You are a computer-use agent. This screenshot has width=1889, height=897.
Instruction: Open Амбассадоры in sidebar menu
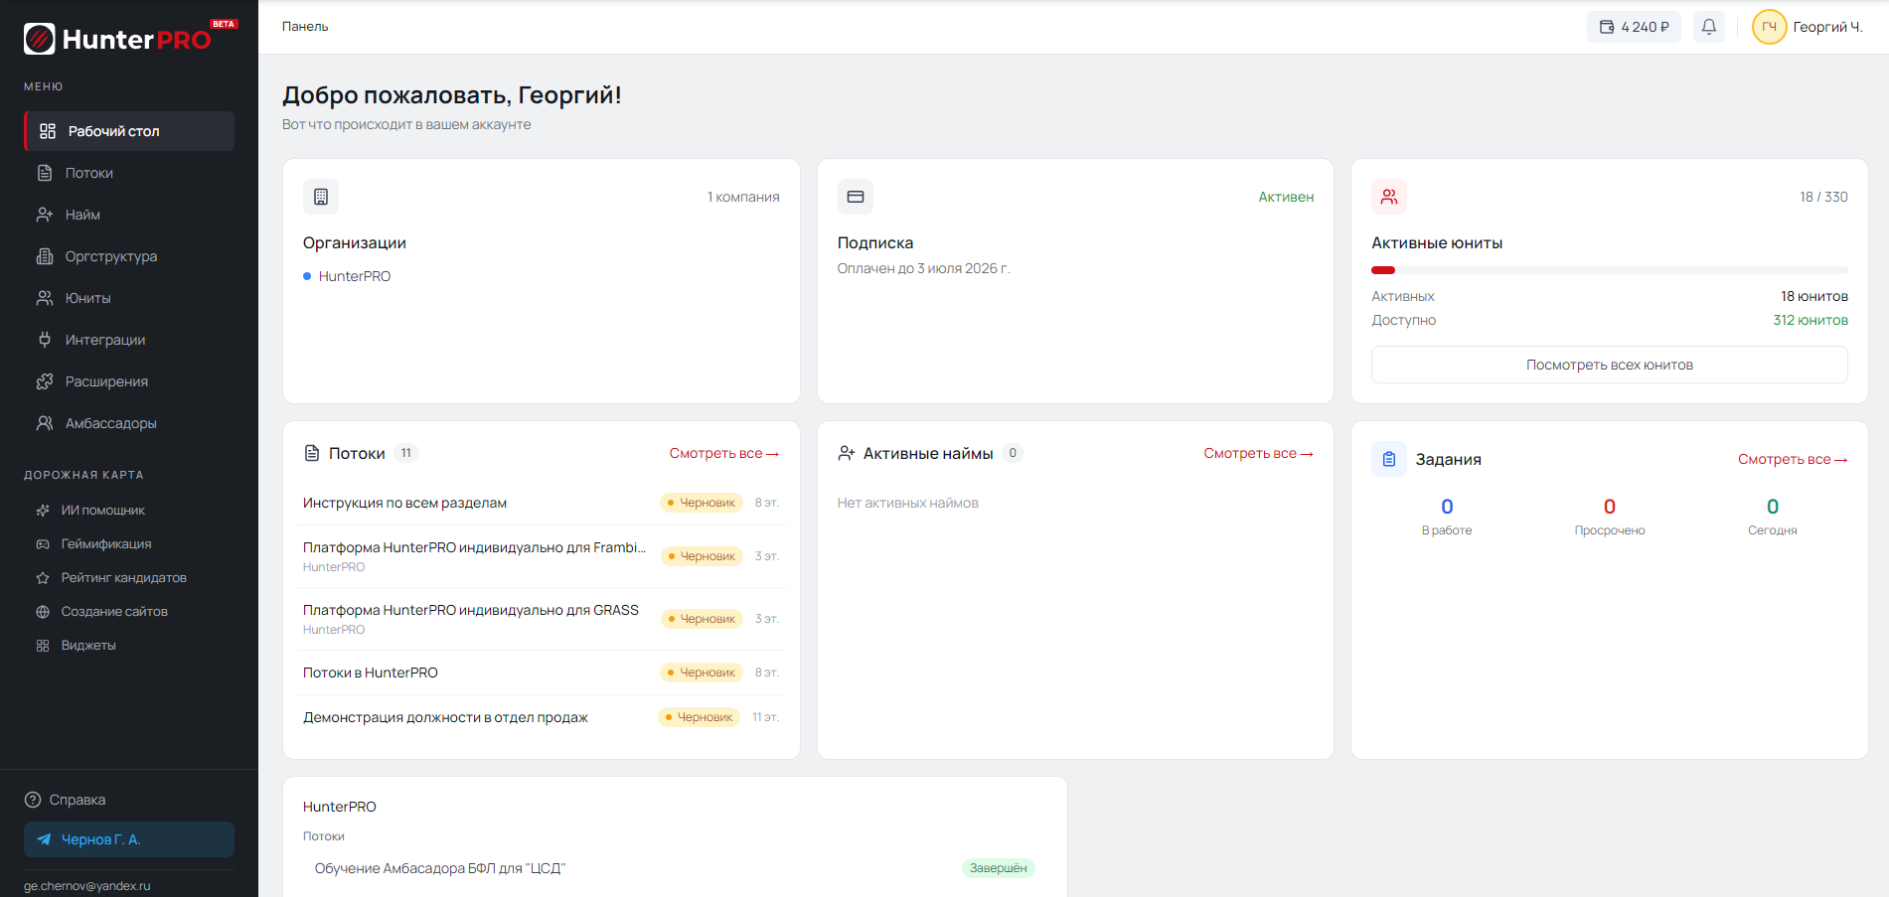pyautogui.click(x=129, y=423)
